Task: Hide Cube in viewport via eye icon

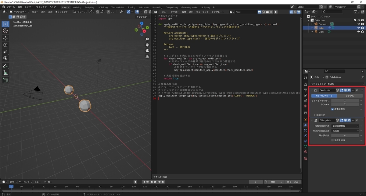Action: [359, 28]
